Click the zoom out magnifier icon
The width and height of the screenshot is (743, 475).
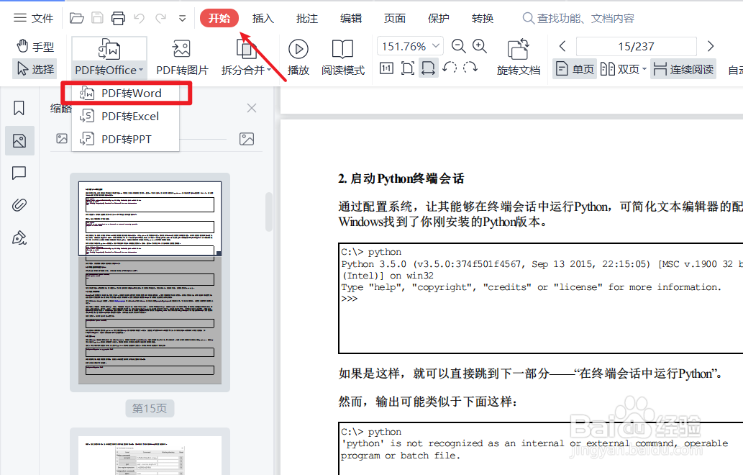458,46
